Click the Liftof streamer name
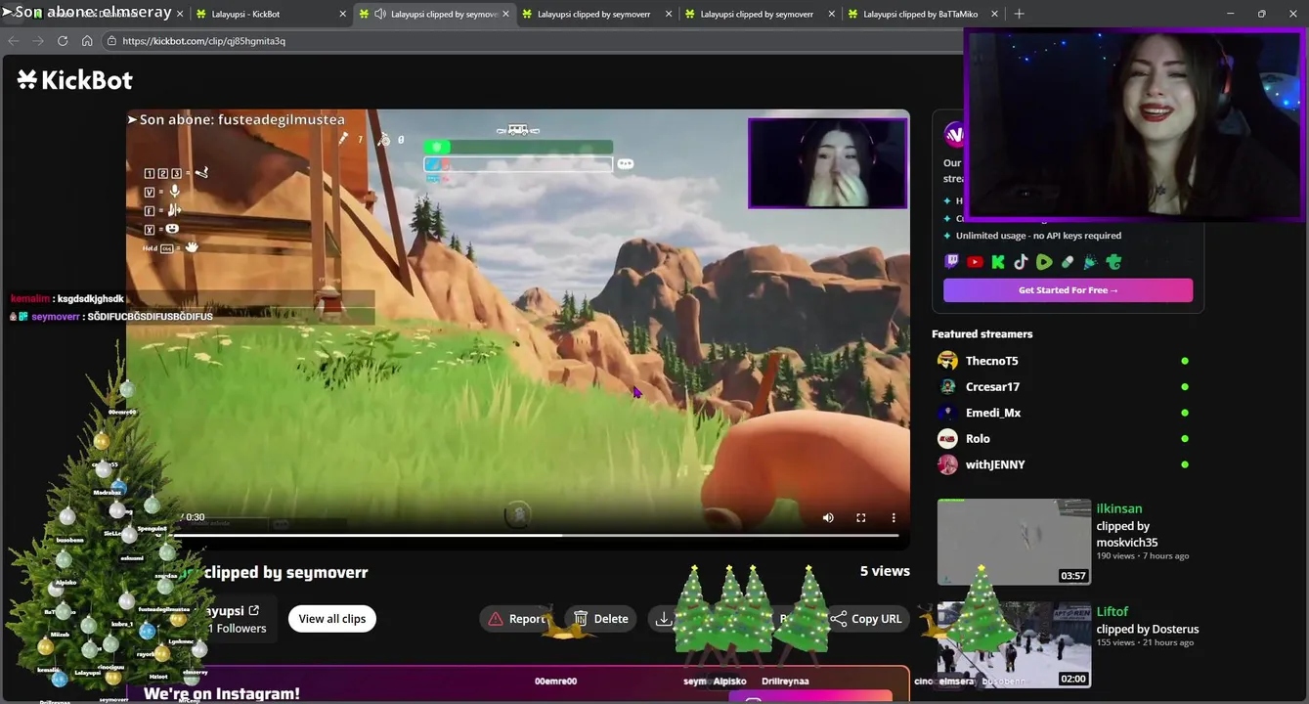 click(1113, 611)
